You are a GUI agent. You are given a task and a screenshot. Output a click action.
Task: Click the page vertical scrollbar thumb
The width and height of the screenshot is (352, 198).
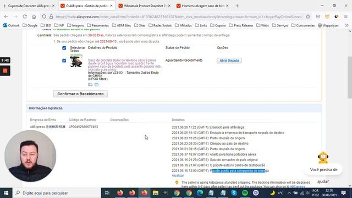coord(350,78)
